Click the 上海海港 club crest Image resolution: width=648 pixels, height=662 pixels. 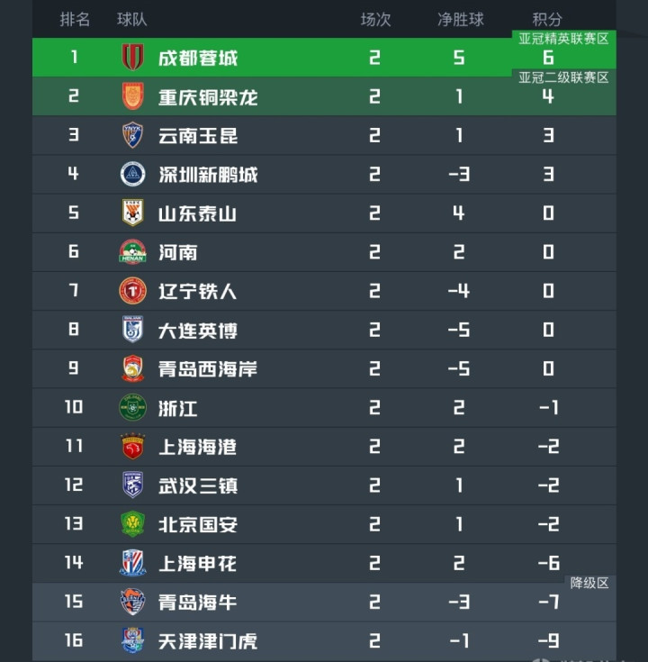tap(132, 446)
